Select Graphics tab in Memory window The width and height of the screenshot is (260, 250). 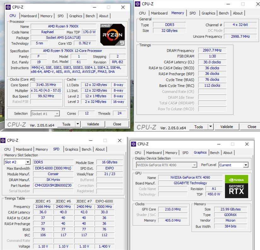tap(208, 13)
